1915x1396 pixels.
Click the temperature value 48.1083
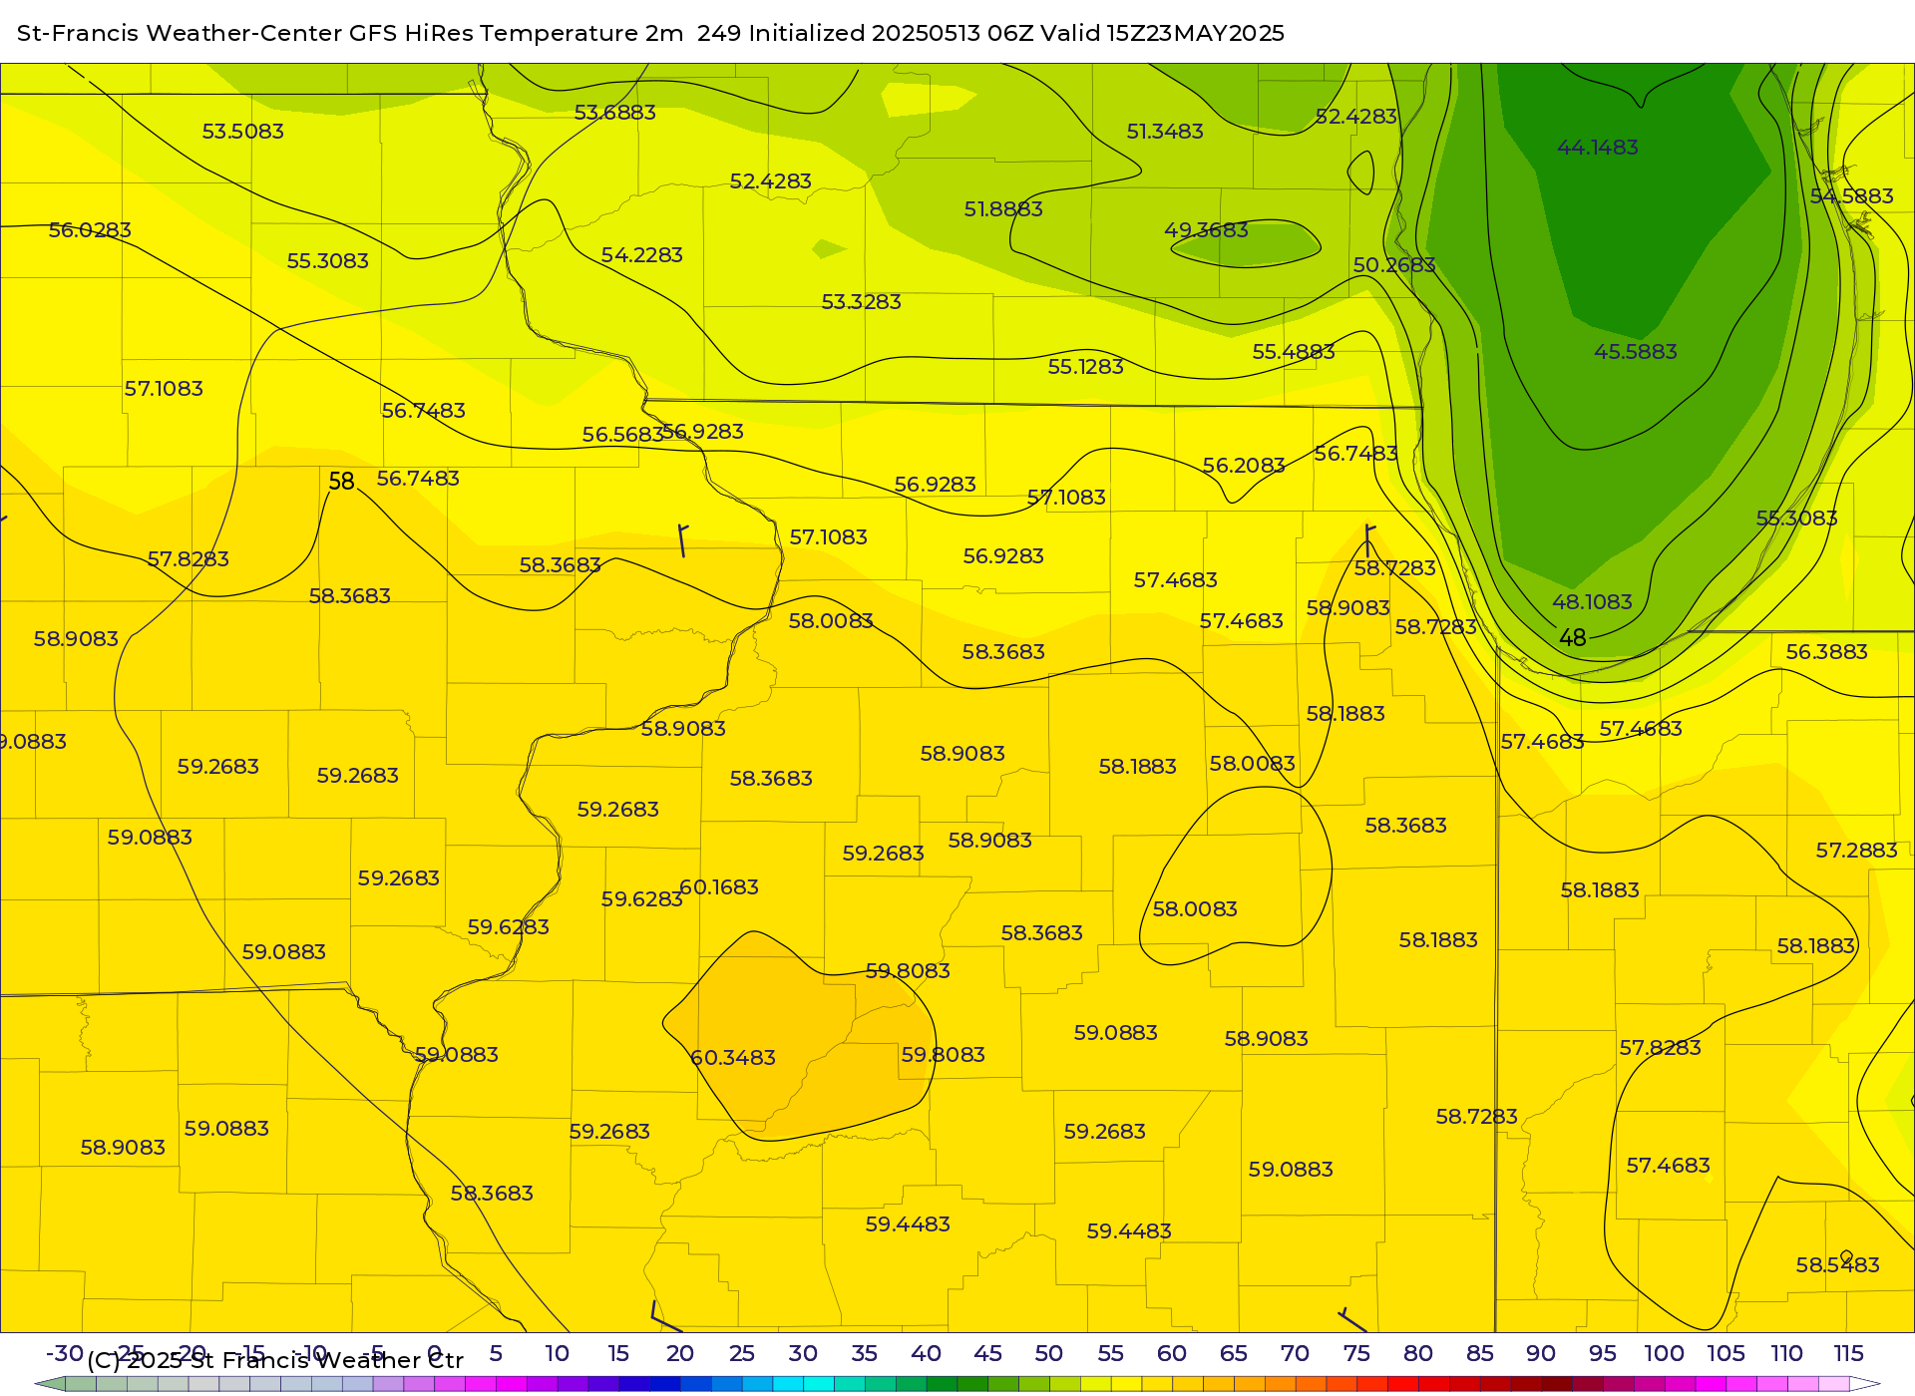pos(1592,602)
